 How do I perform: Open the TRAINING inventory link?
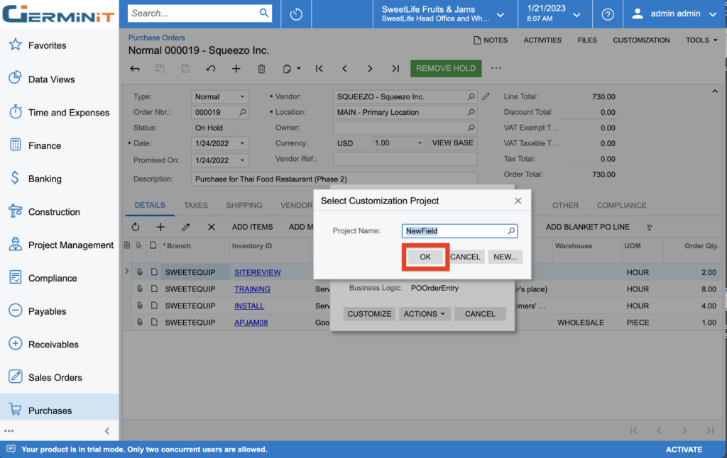(252, 289)
